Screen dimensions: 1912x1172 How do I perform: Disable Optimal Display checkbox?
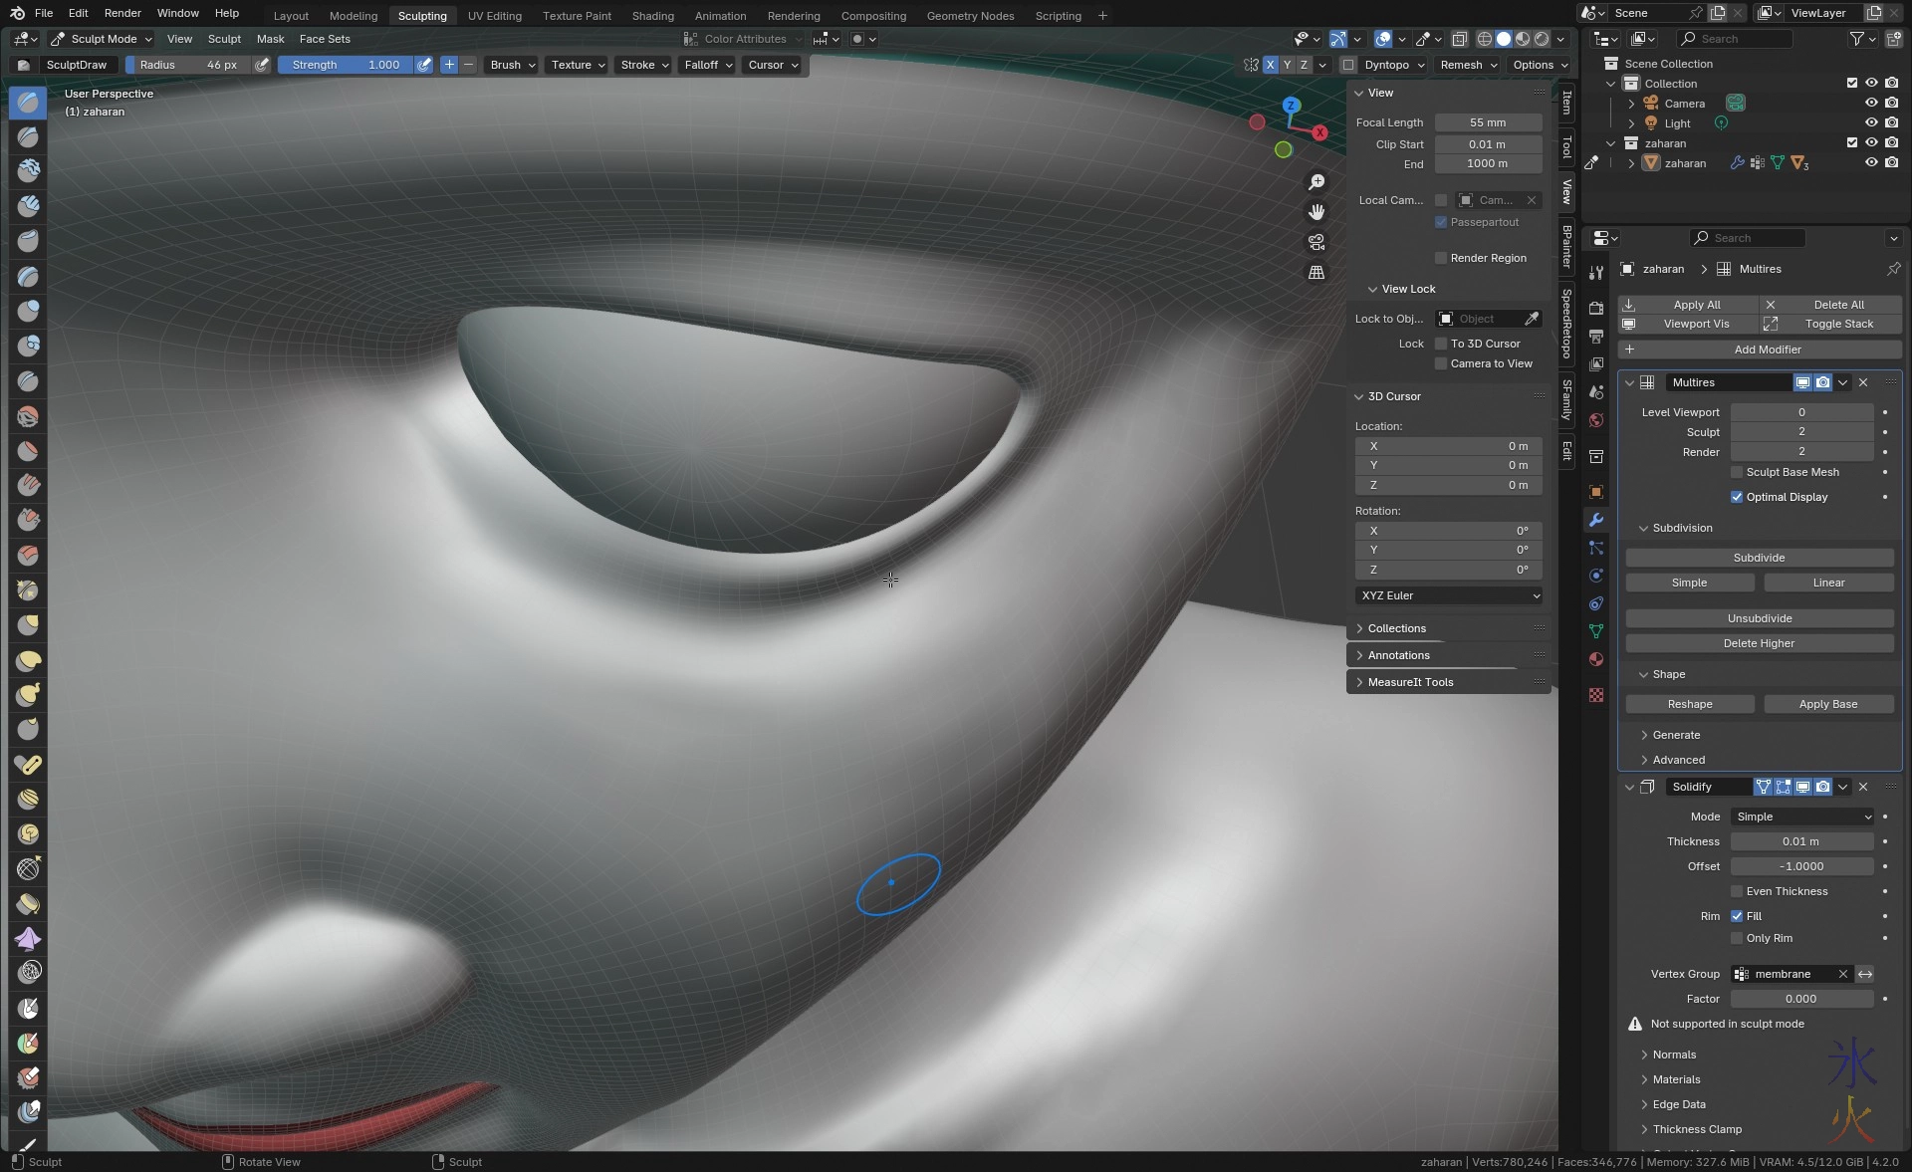point(1737,497)
